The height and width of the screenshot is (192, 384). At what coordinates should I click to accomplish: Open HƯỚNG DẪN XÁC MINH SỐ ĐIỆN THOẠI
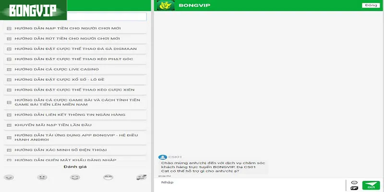coord(75,150)
